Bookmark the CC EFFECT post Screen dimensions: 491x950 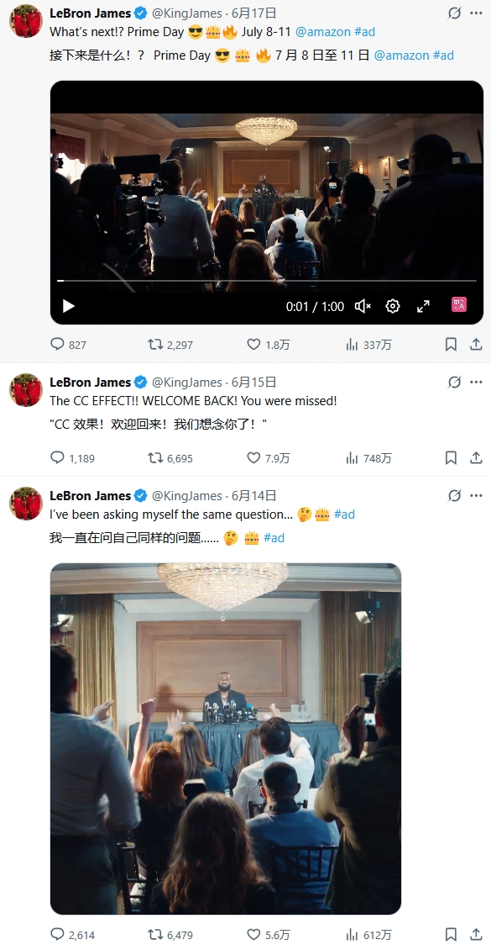click(x=451, y=458)
